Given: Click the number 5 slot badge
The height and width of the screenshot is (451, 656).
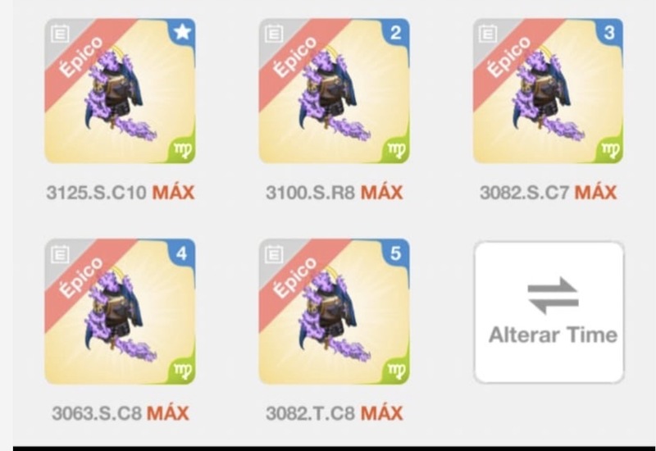Looking at the screenshot, I should 396,253.
